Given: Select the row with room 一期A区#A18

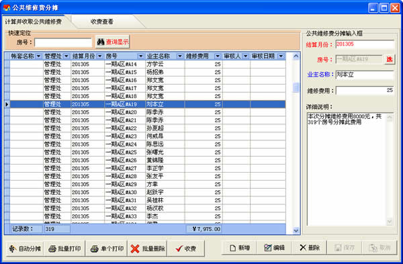Looking at the screenshot, I should (148, 96).
